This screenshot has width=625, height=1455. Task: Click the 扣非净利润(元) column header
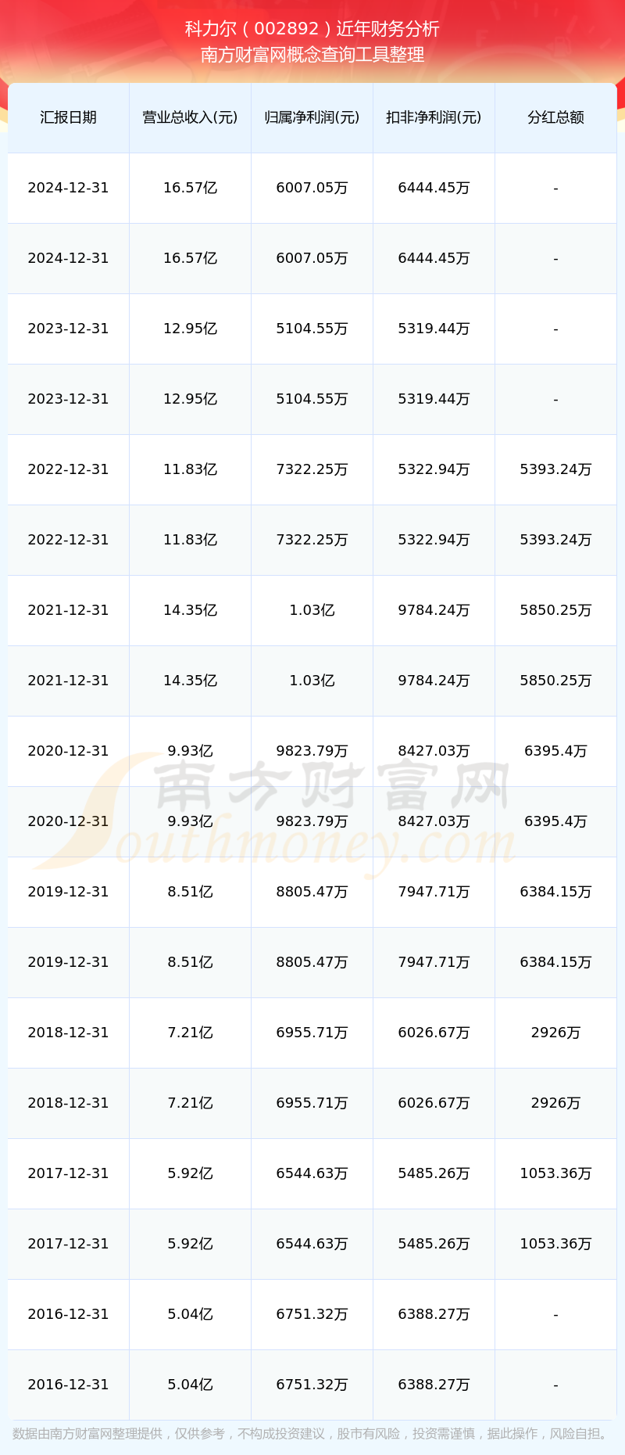click(434, 117)
